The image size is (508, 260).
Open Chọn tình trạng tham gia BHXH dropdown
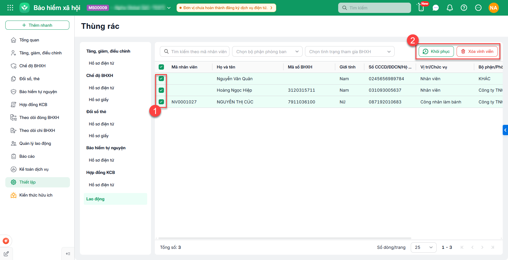350,52
